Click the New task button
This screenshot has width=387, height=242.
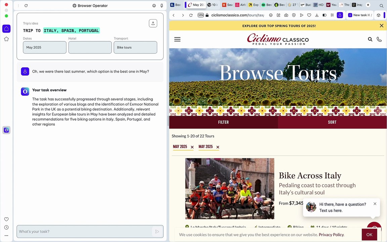(x=359, y=15)
